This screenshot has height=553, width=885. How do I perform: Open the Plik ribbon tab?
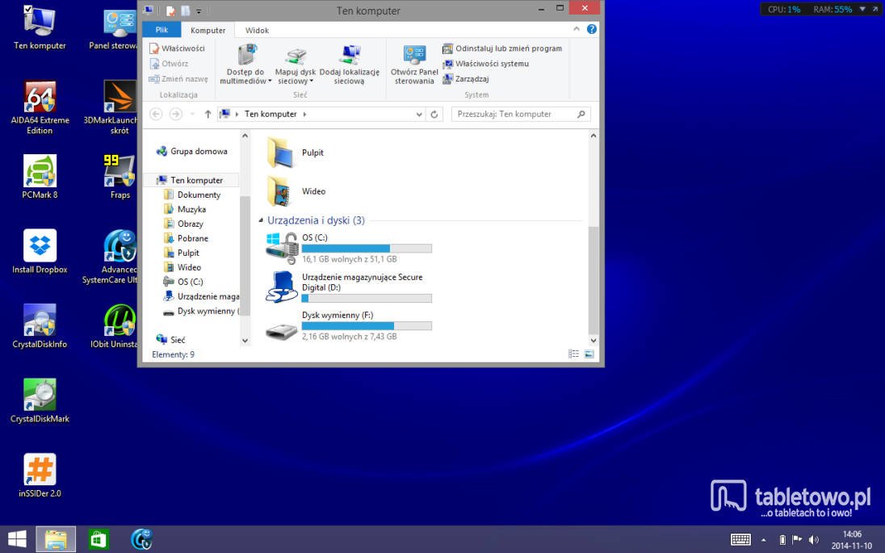(161, 30)
